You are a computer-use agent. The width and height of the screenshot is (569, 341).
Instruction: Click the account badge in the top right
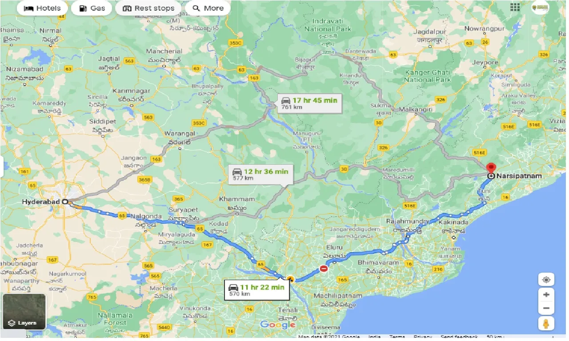click(x=540, y=7)
